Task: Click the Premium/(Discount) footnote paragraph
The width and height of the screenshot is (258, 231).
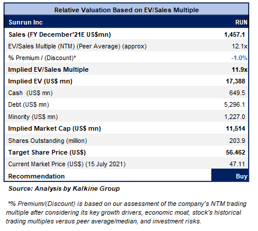Action: coord(126,212)
